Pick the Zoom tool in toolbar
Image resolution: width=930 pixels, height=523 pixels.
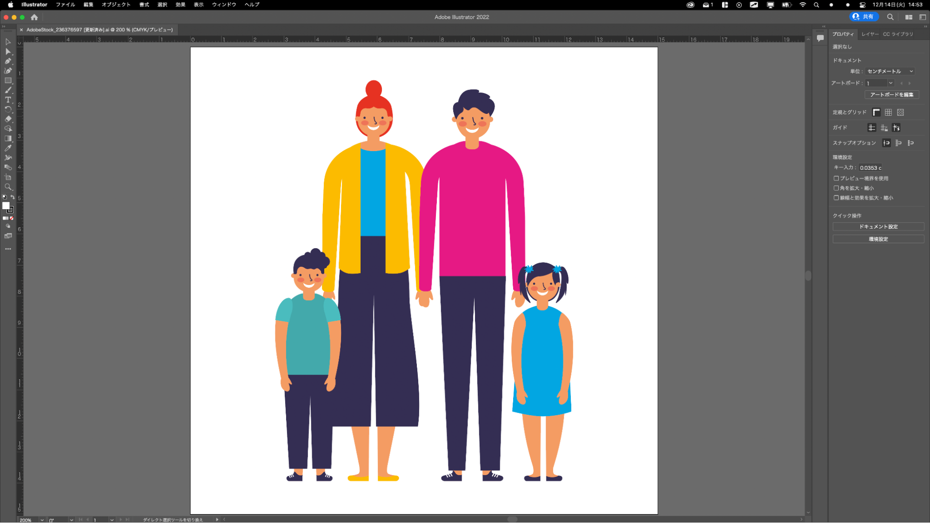pos(8,187)
